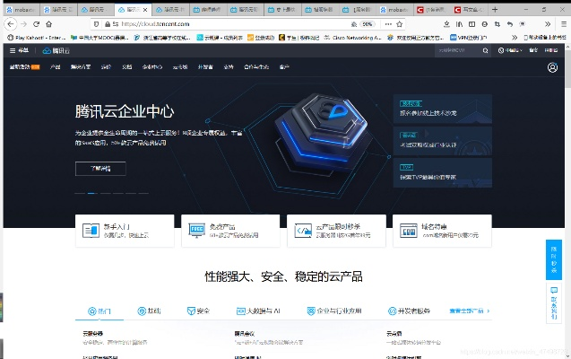Open the browser home page icon

[48, 24]
